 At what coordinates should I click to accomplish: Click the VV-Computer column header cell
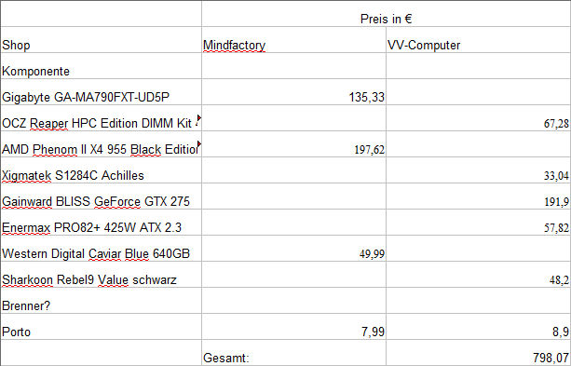(x=478, y=40)
